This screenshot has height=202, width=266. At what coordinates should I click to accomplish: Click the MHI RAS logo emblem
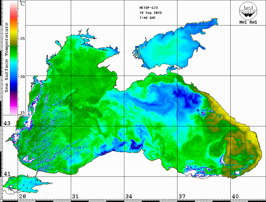[248, 11]
